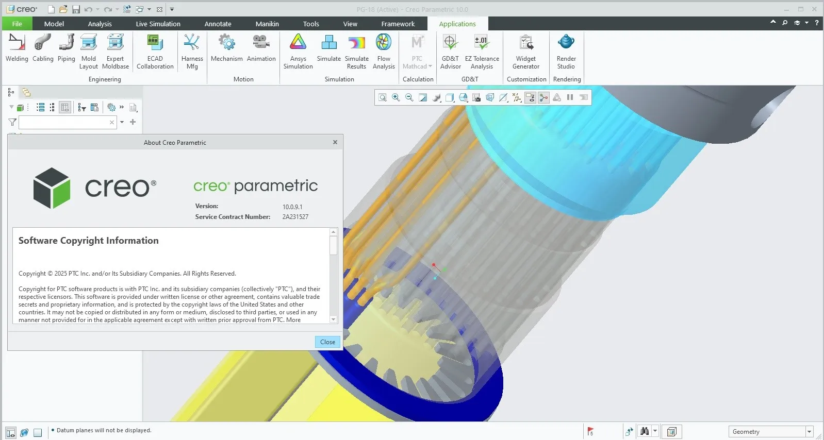The image size is (824, 440).
Task: Toggle spin center display
Action: 543,97
